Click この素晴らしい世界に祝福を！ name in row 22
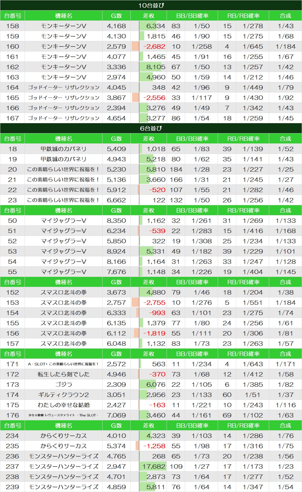The image size is (302, 492). click(64, 190)
